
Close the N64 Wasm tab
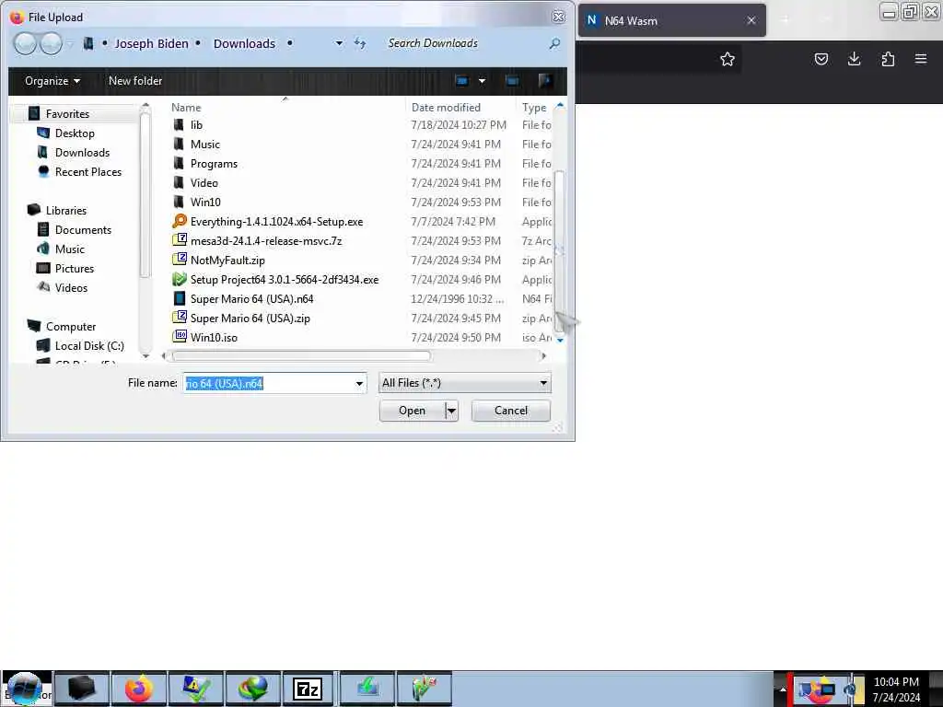tap(751, 20)
